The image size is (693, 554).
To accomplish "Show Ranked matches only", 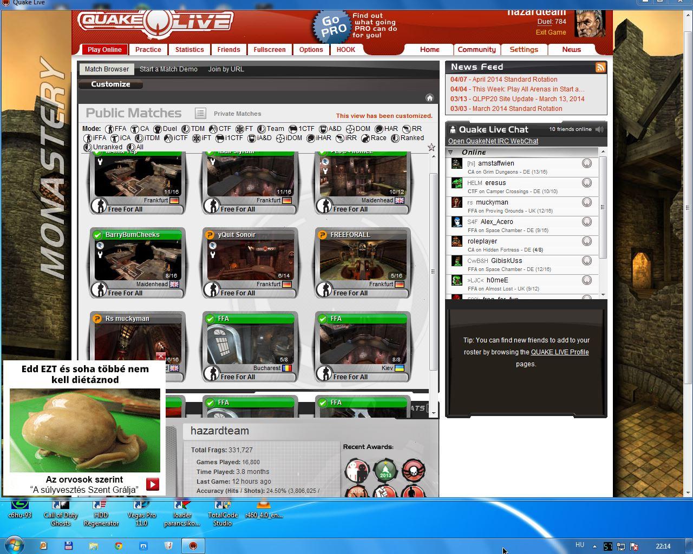I will click(407, 138).
